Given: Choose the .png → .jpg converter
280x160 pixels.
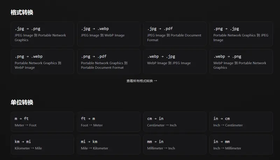Looking at the screenshot, I should (241, 34).
